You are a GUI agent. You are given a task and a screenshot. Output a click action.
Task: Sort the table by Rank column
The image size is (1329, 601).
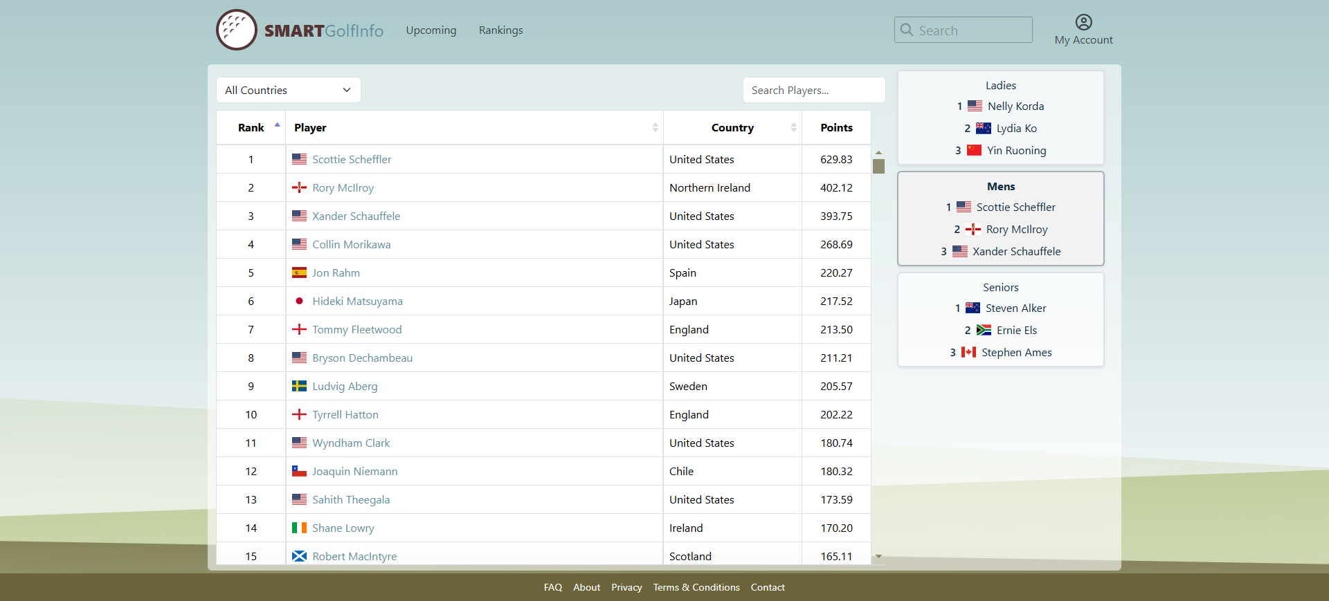pos(251,127)
